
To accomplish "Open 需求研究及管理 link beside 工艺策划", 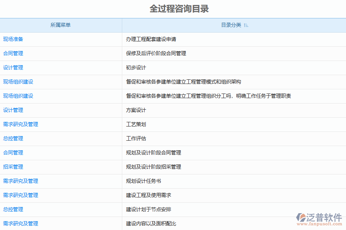I will [20, 124].
